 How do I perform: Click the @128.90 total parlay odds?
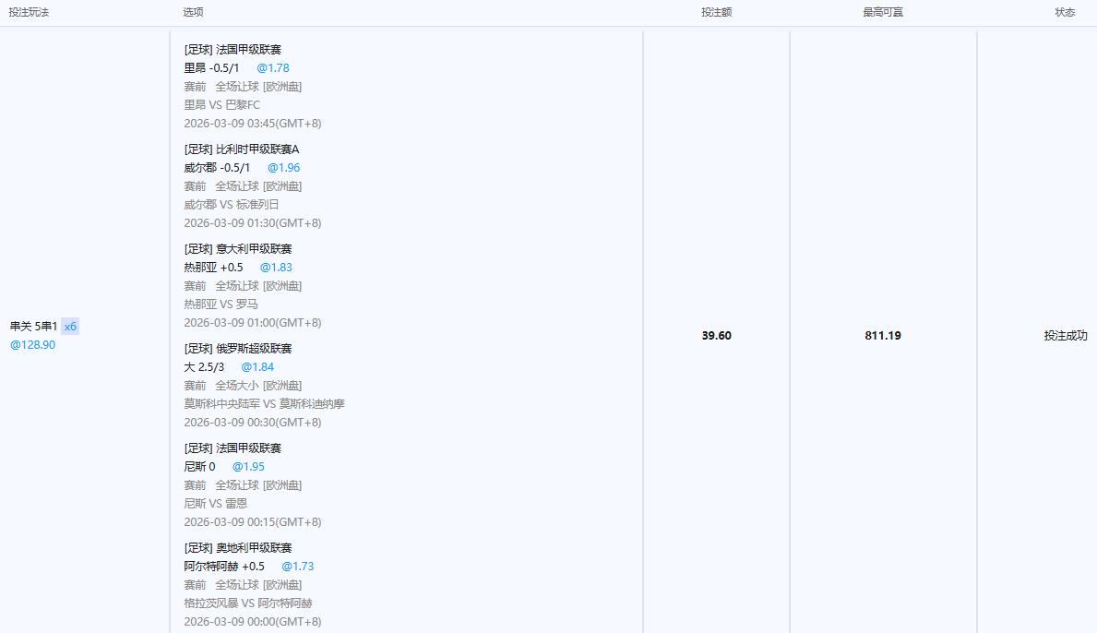(32, 345)
